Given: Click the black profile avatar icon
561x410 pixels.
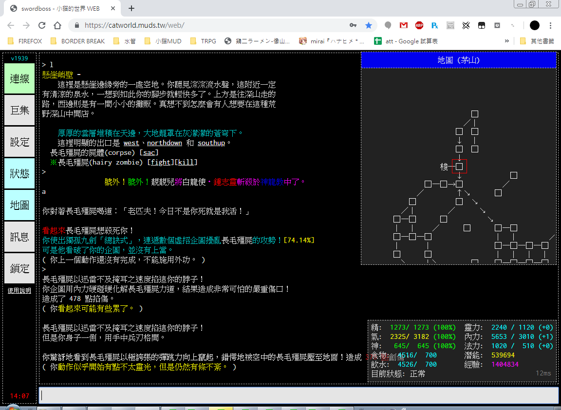Looking at the screenshot, I should click(x=535, y=25).
